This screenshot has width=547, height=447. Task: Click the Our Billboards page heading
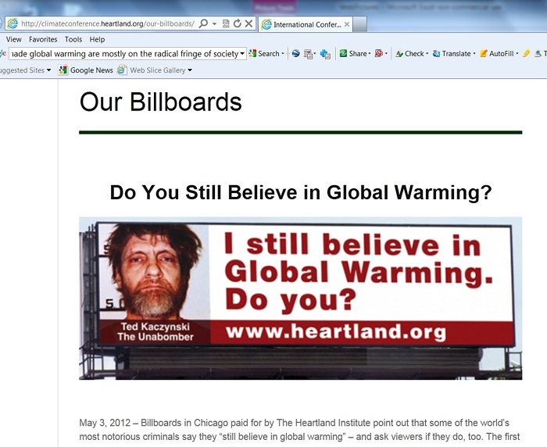tap(160, 102)
